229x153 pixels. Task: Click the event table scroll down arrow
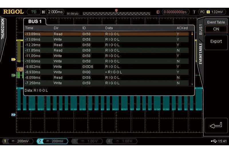click(x=192, y=85)
